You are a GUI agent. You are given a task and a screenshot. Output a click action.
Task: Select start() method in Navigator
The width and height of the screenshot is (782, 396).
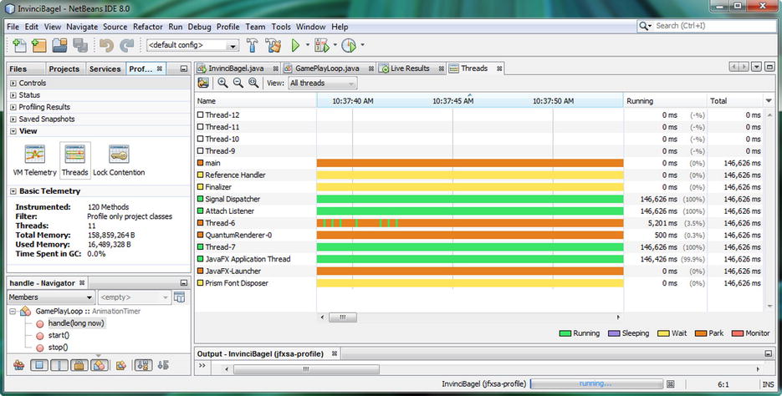coord(59,335)
